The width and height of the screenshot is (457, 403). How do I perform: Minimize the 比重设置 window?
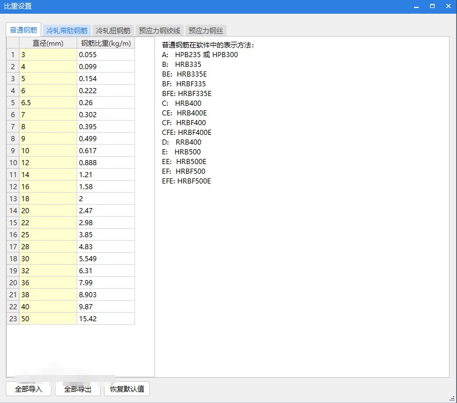click(x=416, y=6)
